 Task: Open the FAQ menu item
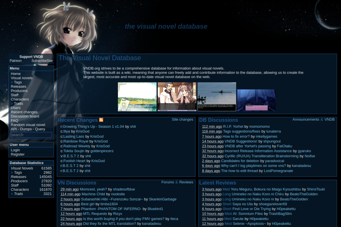tap(15, 121)
